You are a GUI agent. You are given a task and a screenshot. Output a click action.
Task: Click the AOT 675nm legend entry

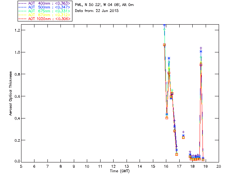coord(44,11)
